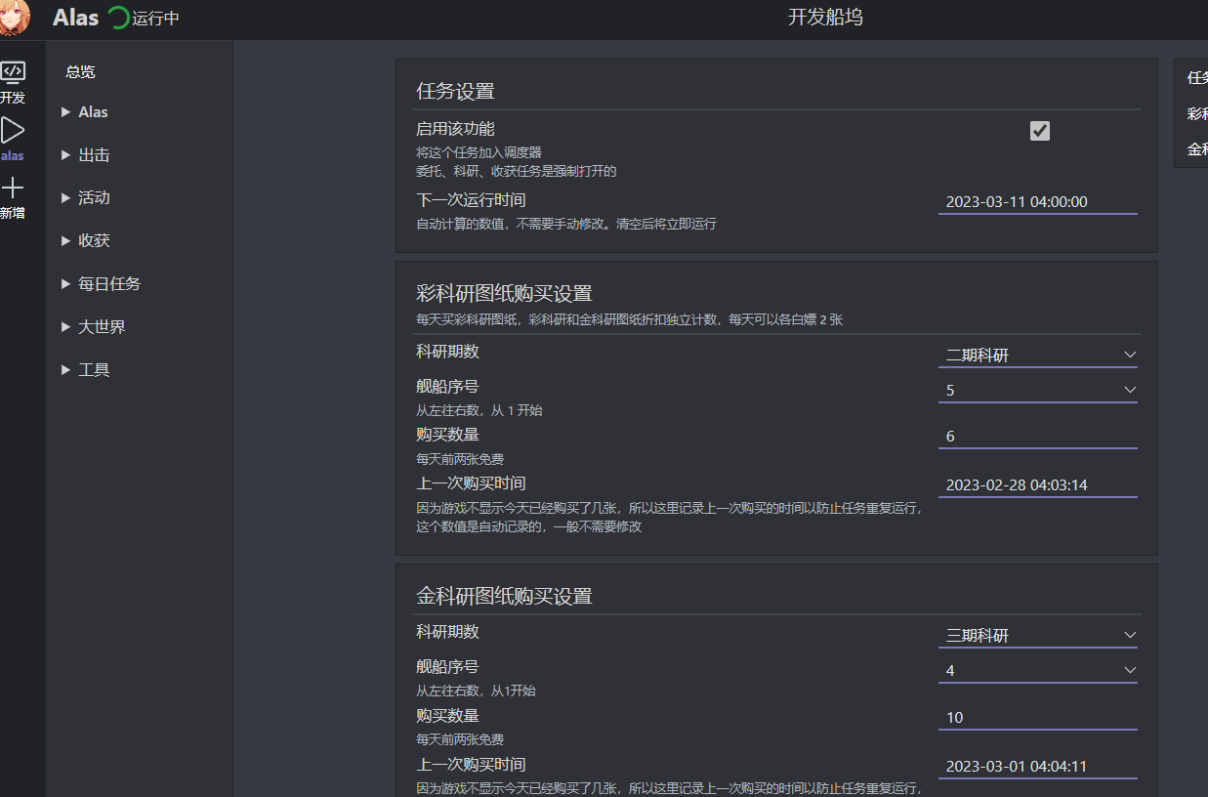Open 科研期数 dropdown showing 二期科研
This screenshot has height=797, width=1208.
(1038, 356)
